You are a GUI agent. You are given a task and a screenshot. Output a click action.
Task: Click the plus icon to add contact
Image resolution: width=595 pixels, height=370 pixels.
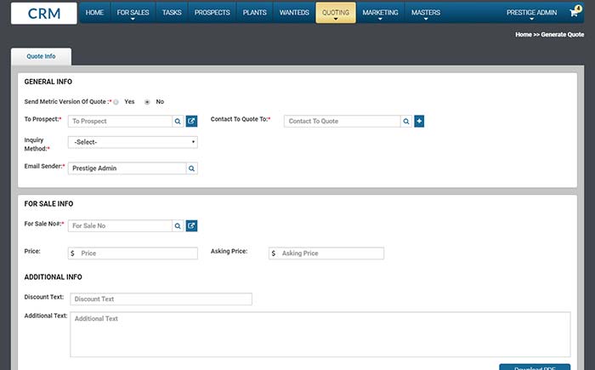419,122
